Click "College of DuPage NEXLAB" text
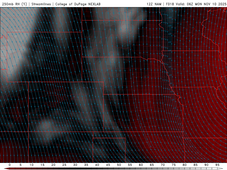 click(x=78, y=4)
